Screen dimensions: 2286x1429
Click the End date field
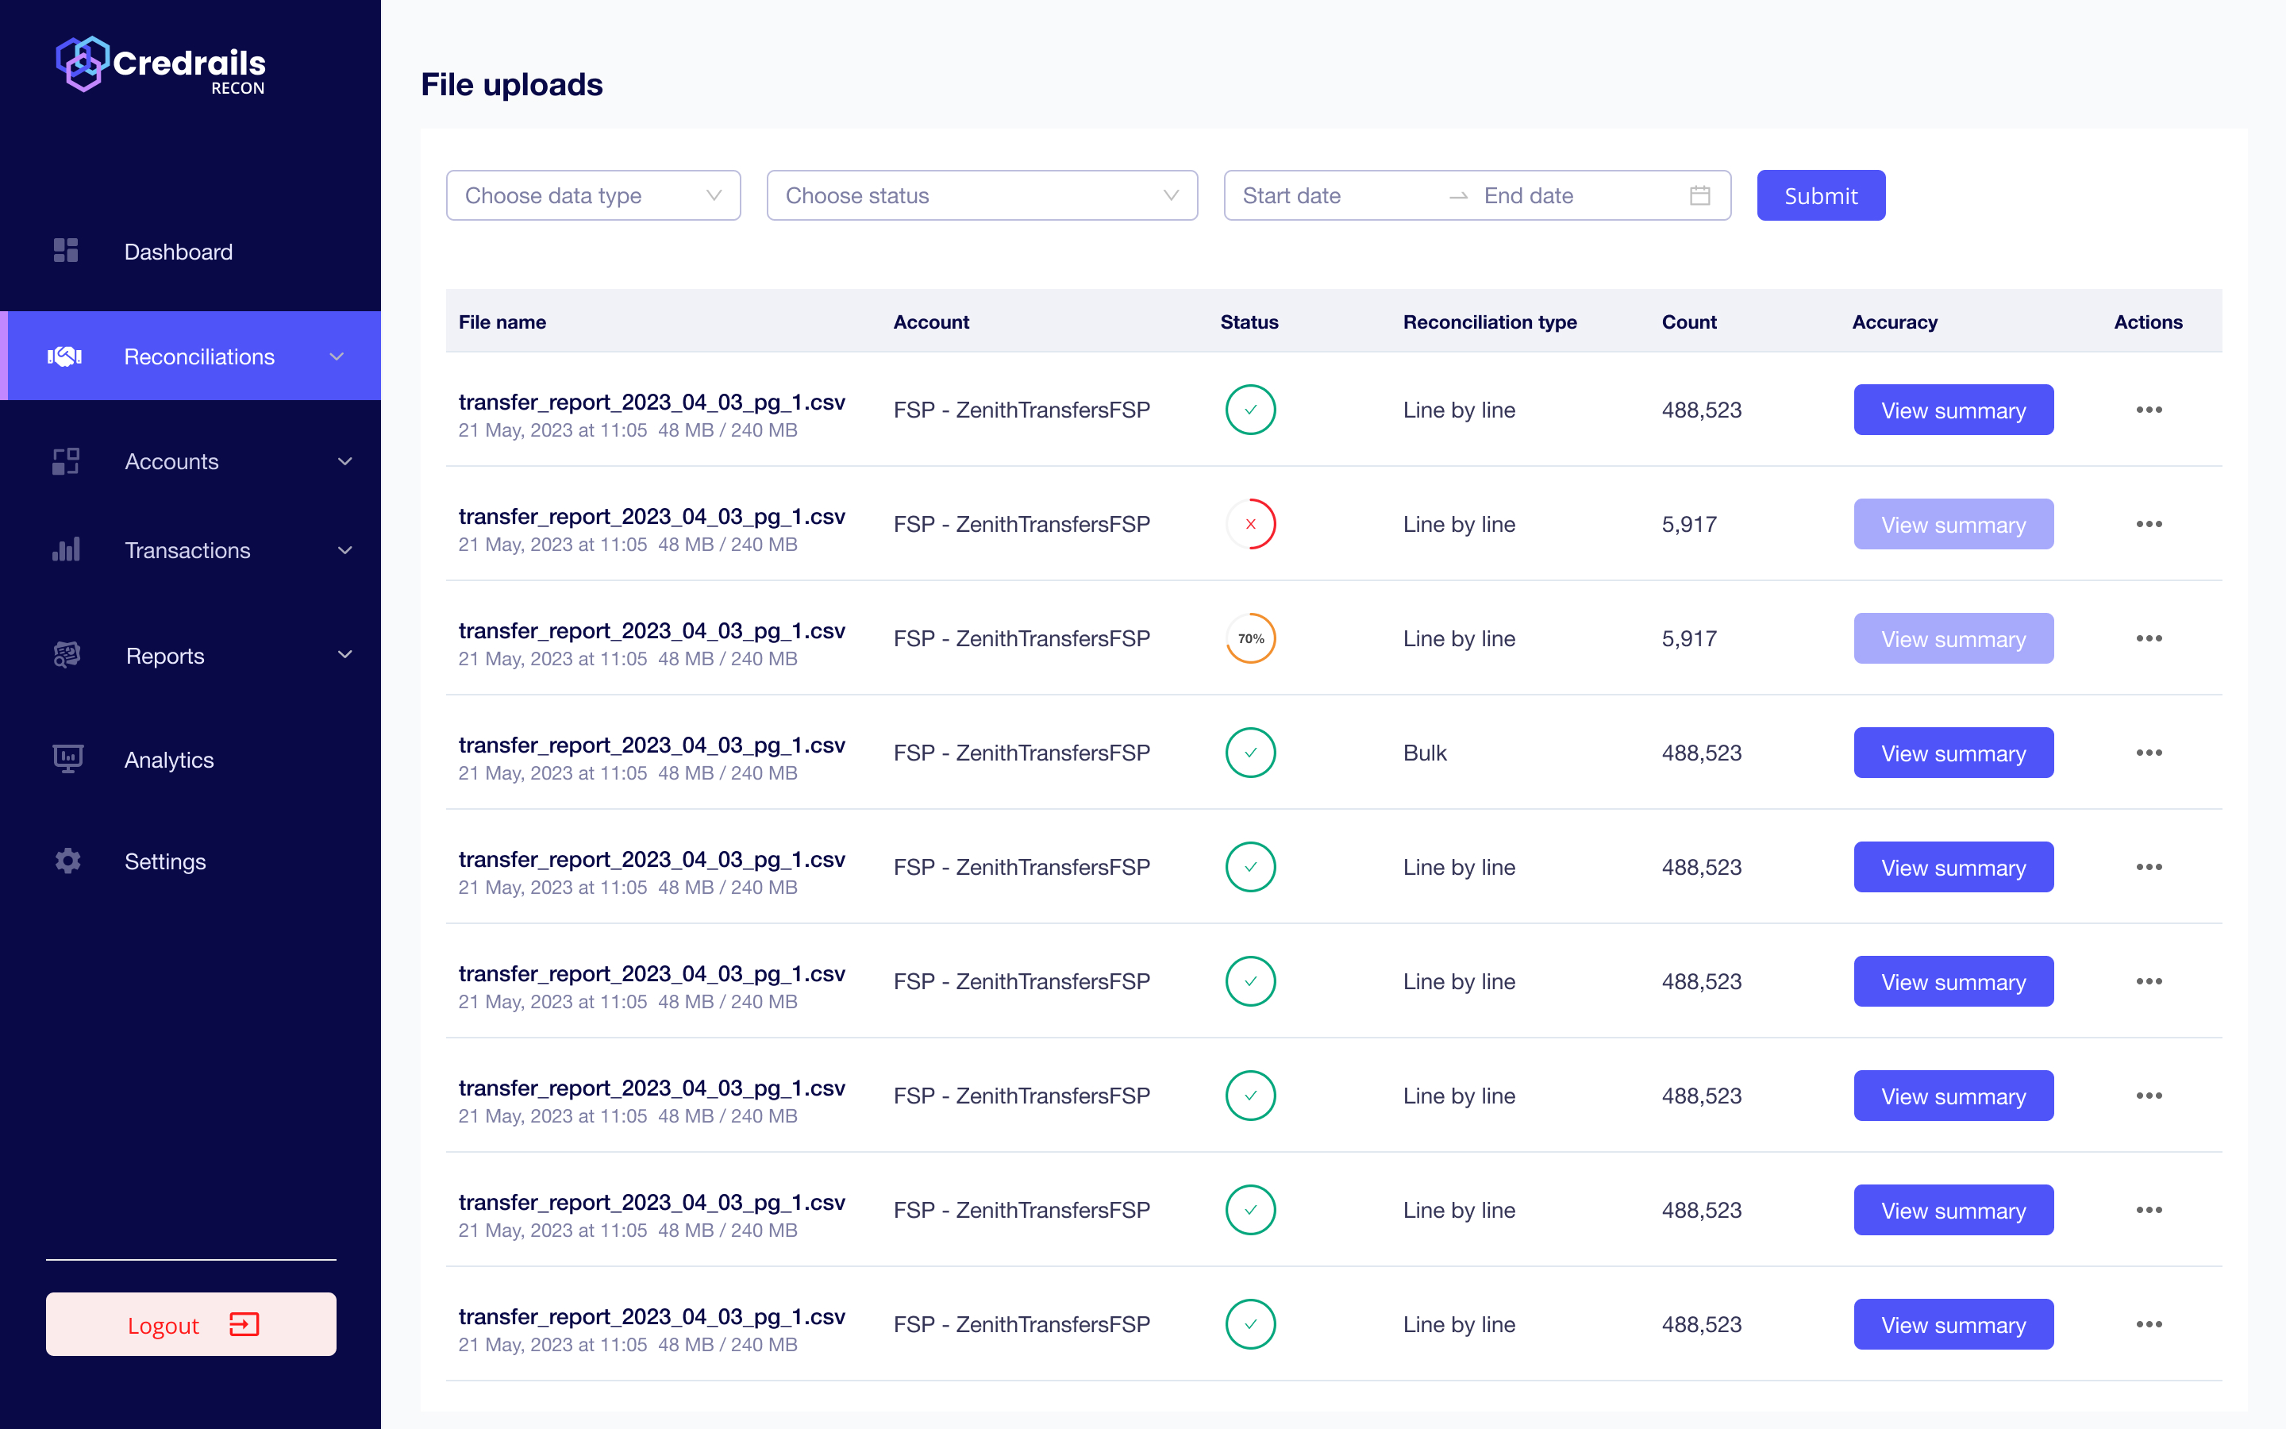(1529, 195)
